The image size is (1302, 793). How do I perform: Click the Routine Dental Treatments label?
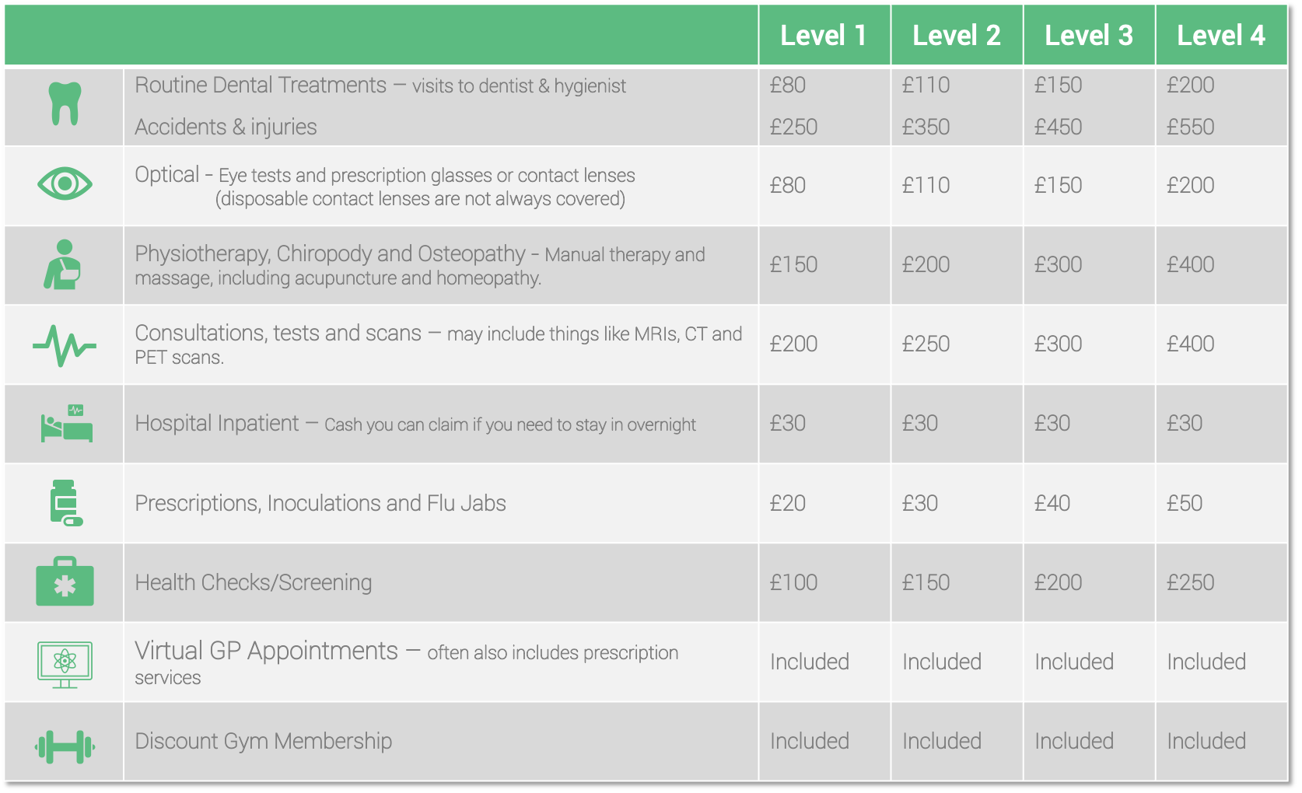click(x=261, y=85)
